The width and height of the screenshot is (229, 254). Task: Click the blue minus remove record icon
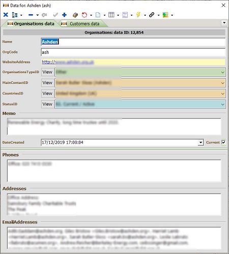[31, 15]
